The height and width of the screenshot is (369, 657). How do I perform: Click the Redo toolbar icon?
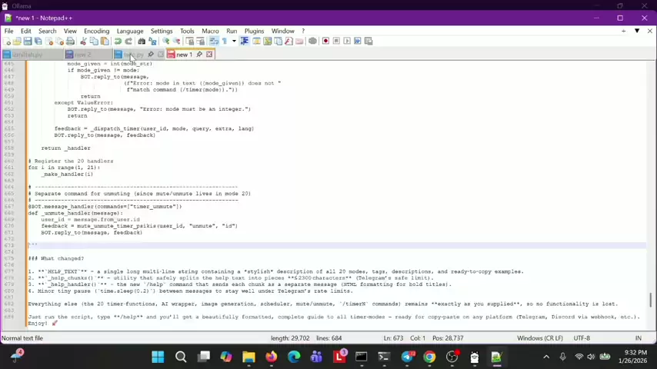pos(128,41)
